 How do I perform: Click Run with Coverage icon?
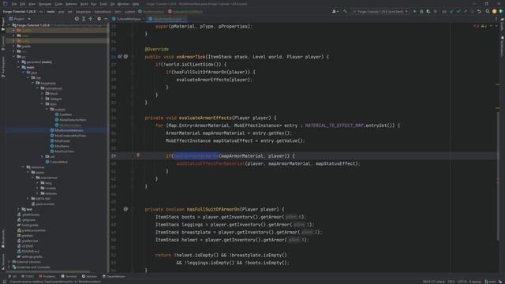(x=428, y=11)
